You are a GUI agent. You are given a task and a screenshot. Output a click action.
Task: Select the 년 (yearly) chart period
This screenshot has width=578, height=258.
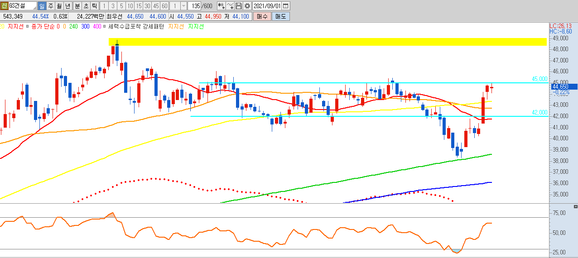(x=67, y=6)
